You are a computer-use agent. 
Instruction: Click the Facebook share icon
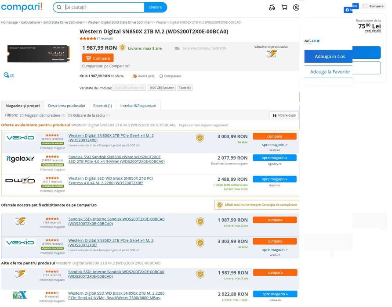(347, 10)
